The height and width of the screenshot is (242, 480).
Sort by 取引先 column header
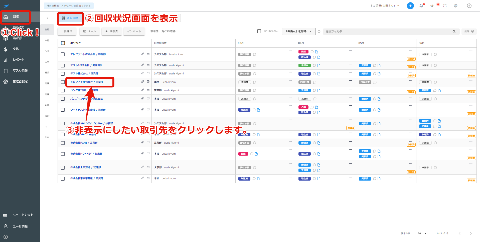(76, 43)
